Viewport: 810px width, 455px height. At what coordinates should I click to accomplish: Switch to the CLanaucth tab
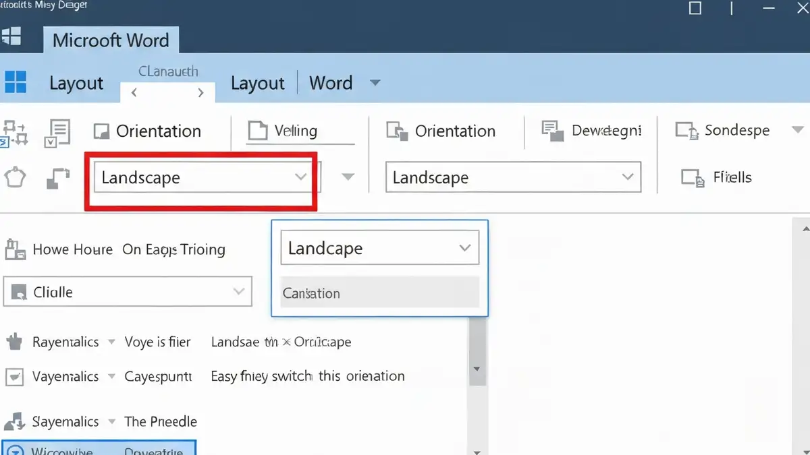[x=168, y=71]
